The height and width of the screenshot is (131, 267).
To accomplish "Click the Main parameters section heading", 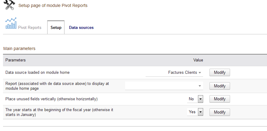I will tap(19, 48).
